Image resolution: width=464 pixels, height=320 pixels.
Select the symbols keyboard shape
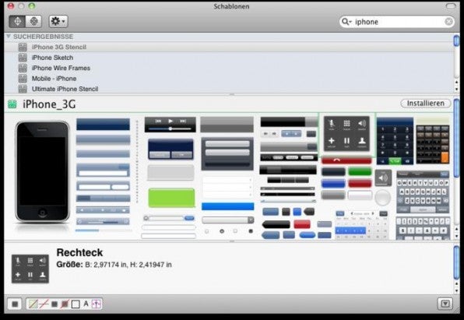pyautogui.click(x=423, y=228)
